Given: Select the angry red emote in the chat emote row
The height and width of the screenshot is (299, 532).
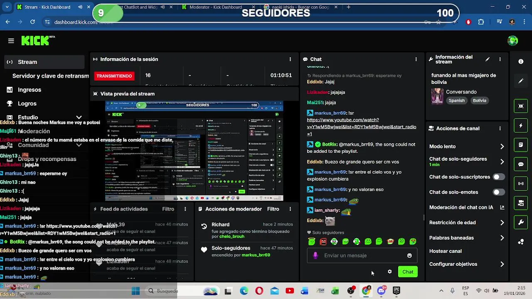Looking at the screenshot, I should coord(323,241).
